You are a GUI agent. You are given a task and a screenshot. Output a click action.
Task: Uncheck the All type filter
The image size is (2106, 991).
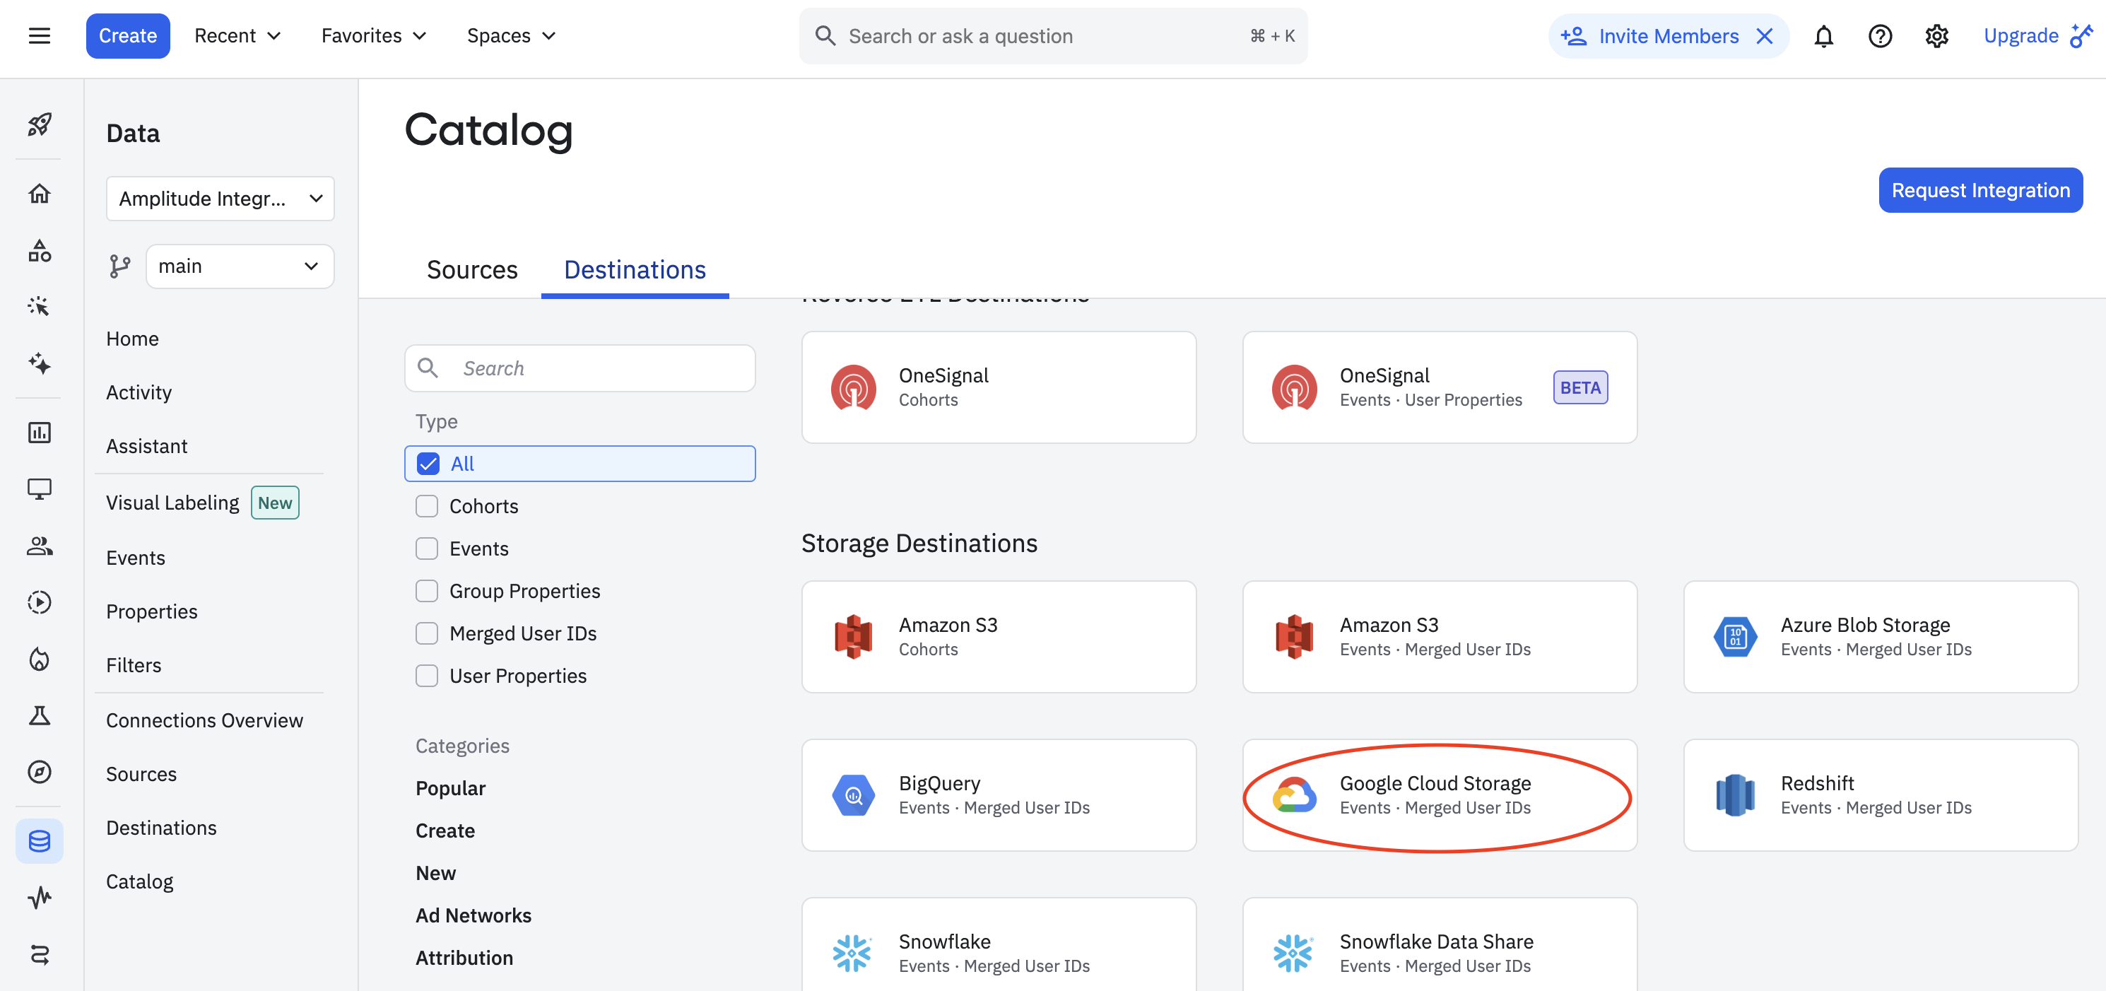[x=428, y=464]
